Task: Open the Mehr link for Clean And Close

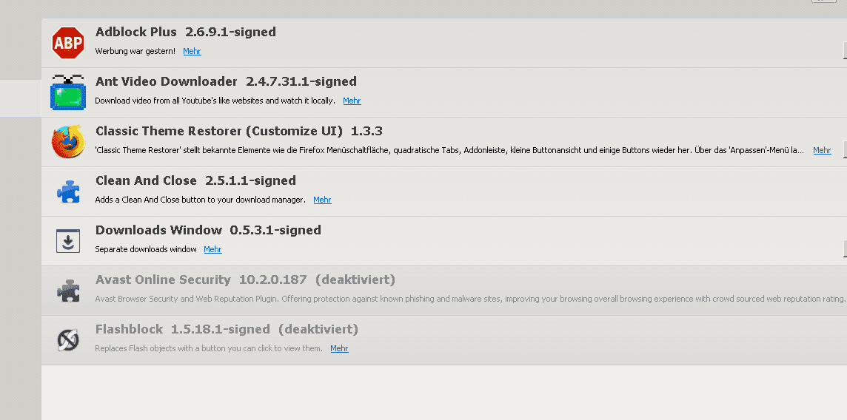Action: click(x=322, y=200)
